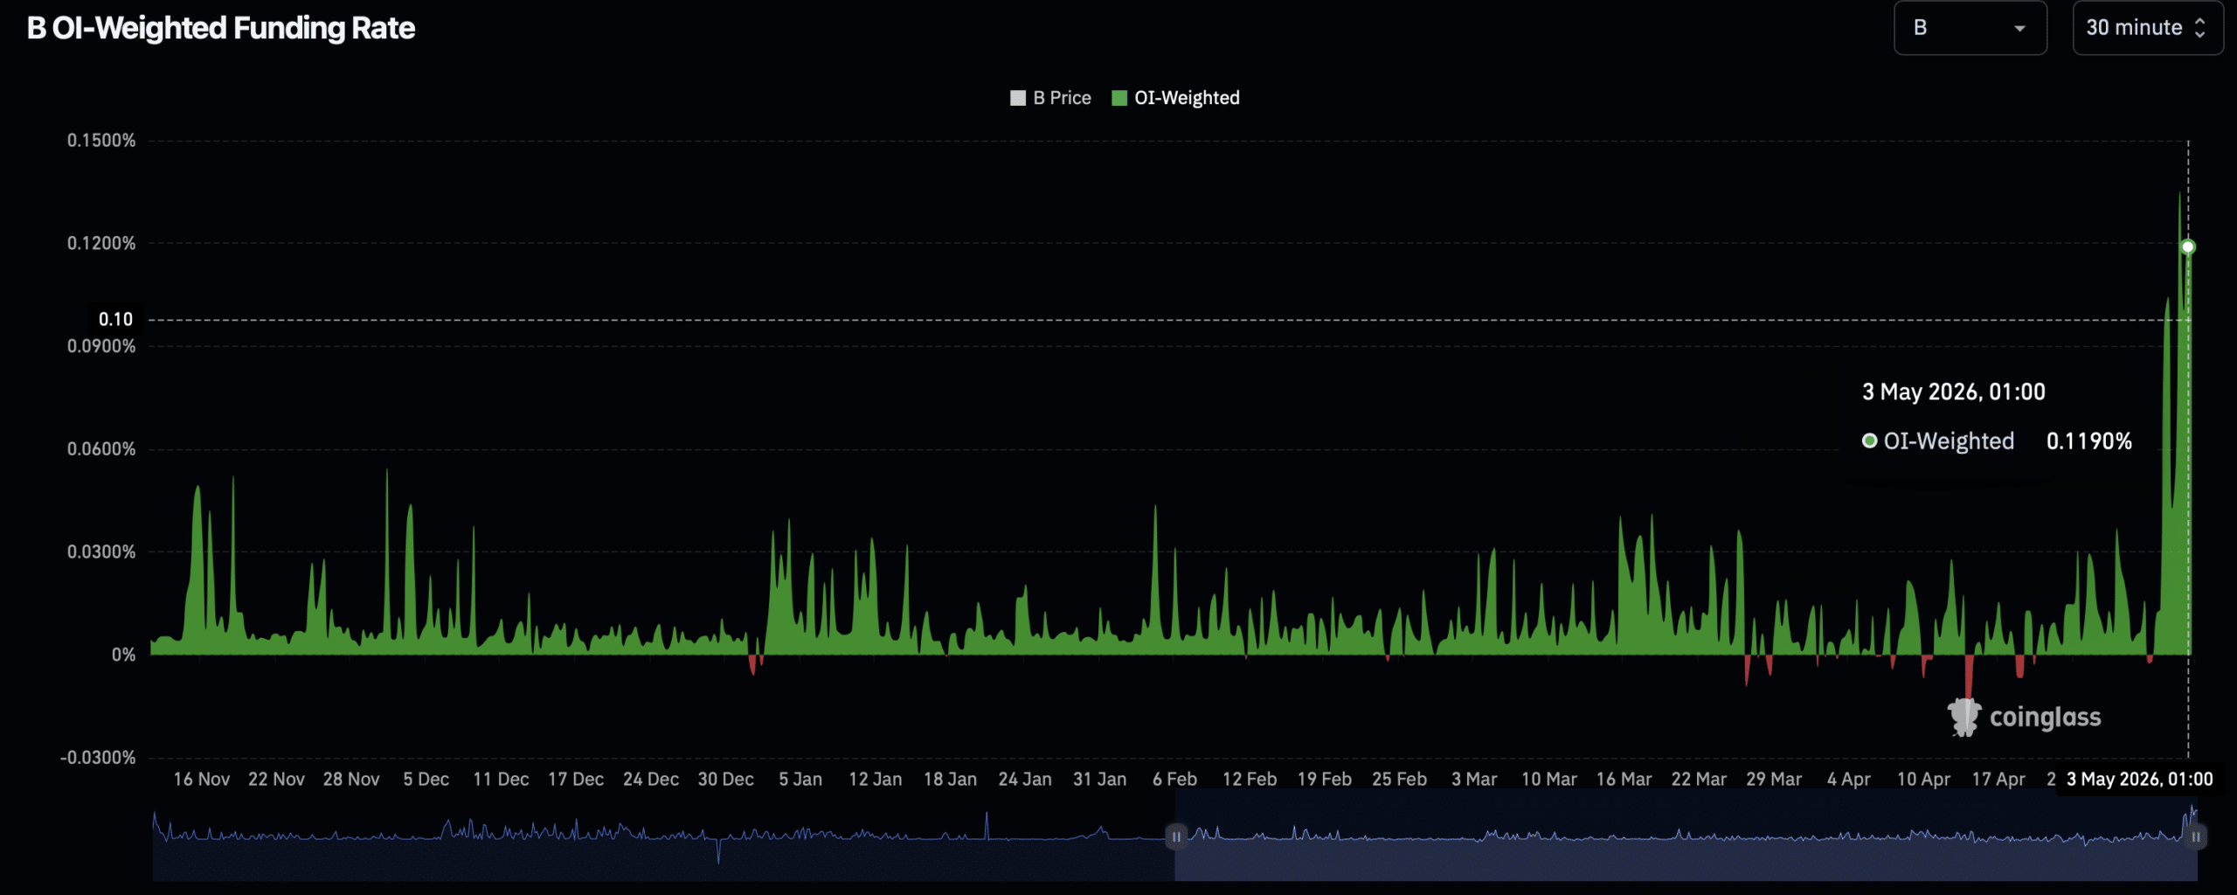
Task: Click the 6 Feb date label
Action: coord(1174,779)
